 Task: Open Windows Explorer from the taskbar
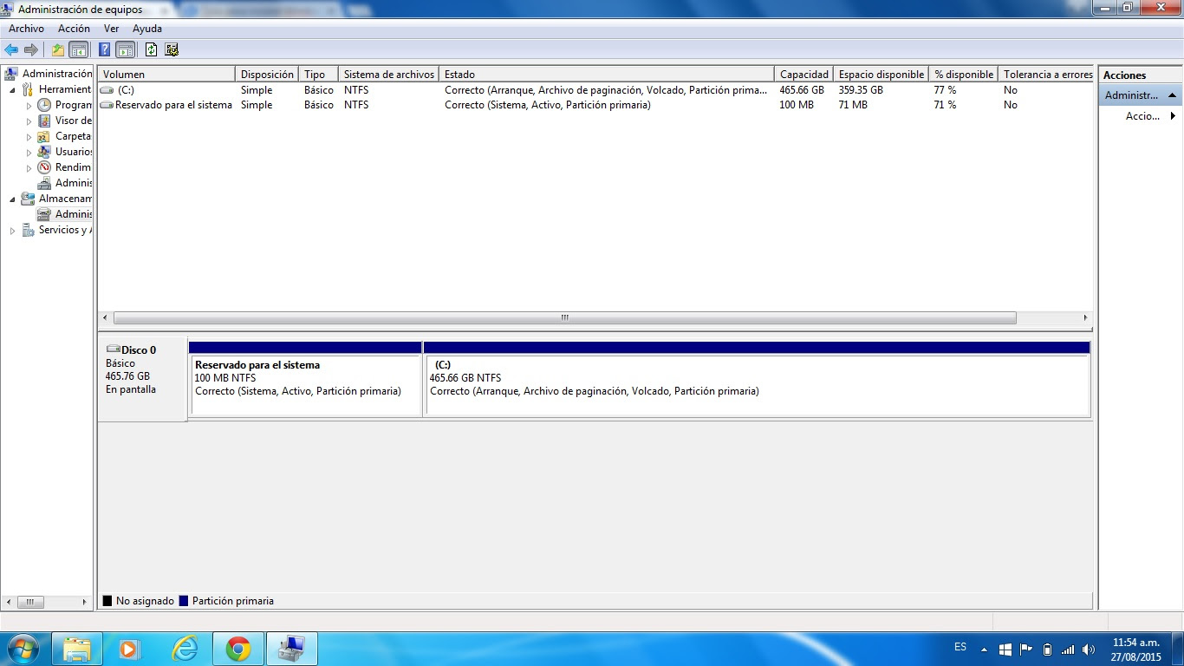click(77, 649)
